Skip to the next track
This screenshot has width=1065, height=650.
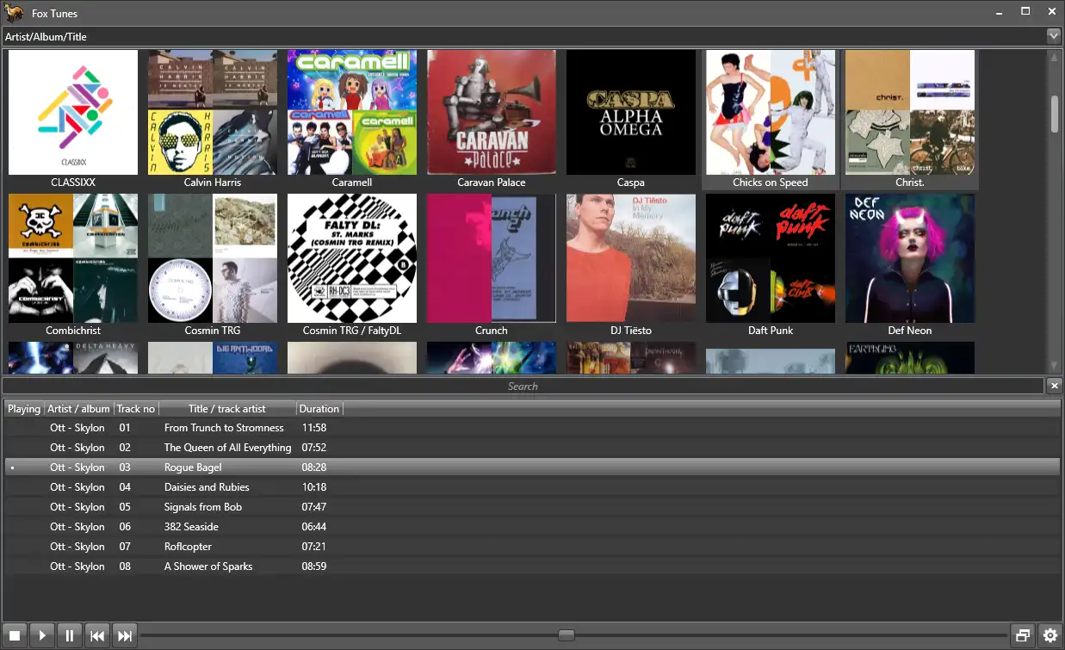pos(125,635)
